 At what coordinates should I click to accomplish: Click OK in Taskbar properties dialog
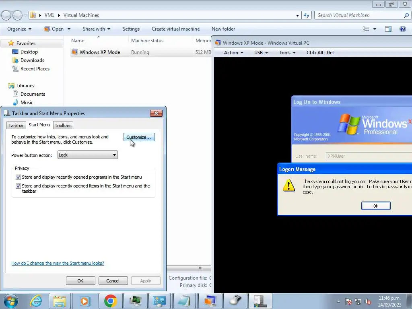pyautogui.click(x=80, y=280)
